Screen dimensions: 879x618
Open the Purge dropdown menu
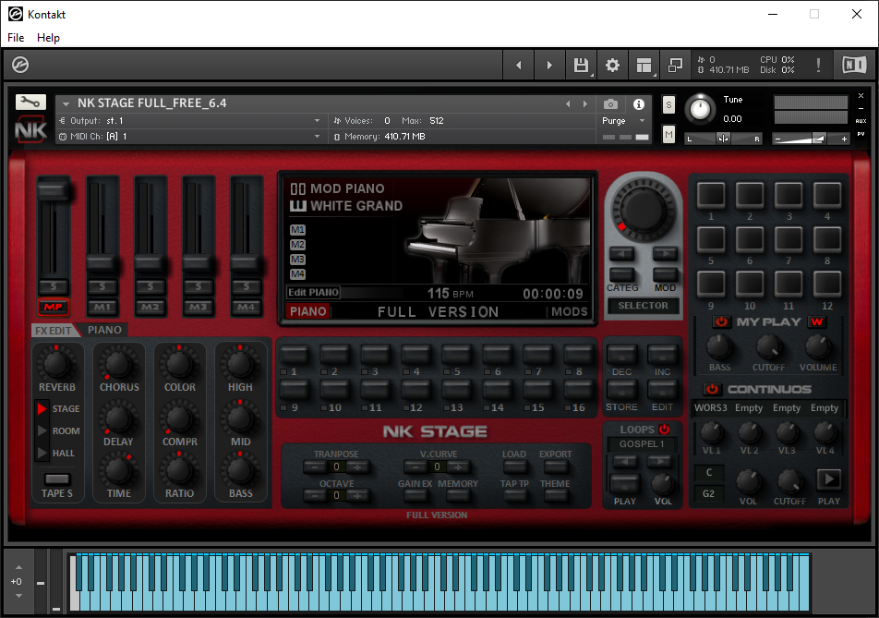pos(624,121)
